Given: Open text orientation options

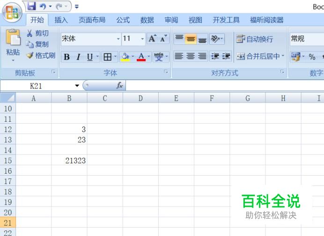Looking at the screenshot, I should [x=217, y=39].
